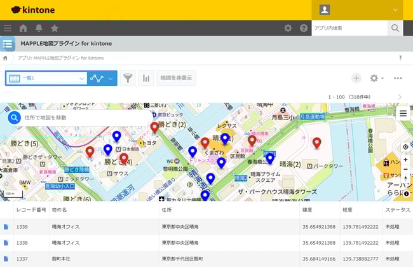Open the app settings gear dropdown
This screenshot has width=413, height=267.
(377, 78)
